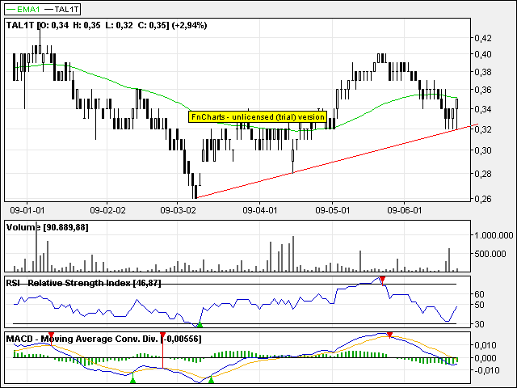Click the 0,34 price axis label

pyautogui.click(x=483, y=109)
